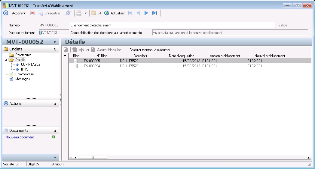Click the red delete icon in toolbar
This screenshot has height=169, width=315.
coord(32,13)
